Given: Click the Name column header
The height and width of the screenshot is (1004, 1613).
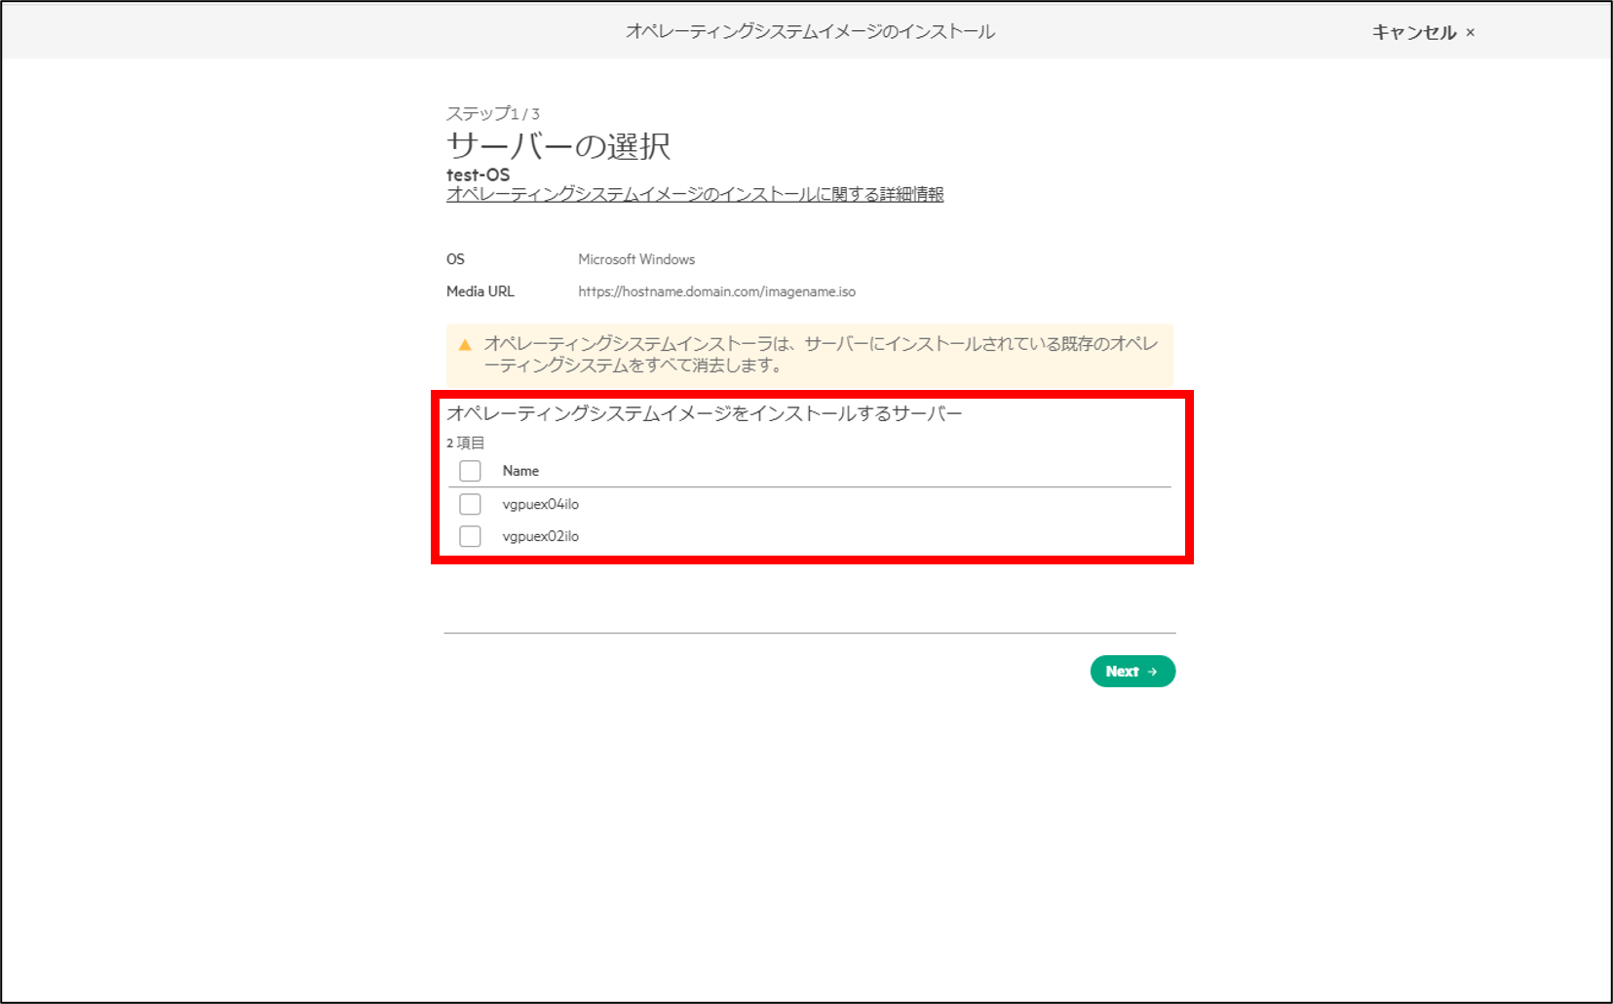Looking at the screenshot, I should click(520, 471).
